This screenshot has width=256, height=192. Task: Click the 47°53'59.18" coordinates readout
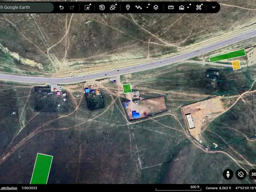point(246,188)
